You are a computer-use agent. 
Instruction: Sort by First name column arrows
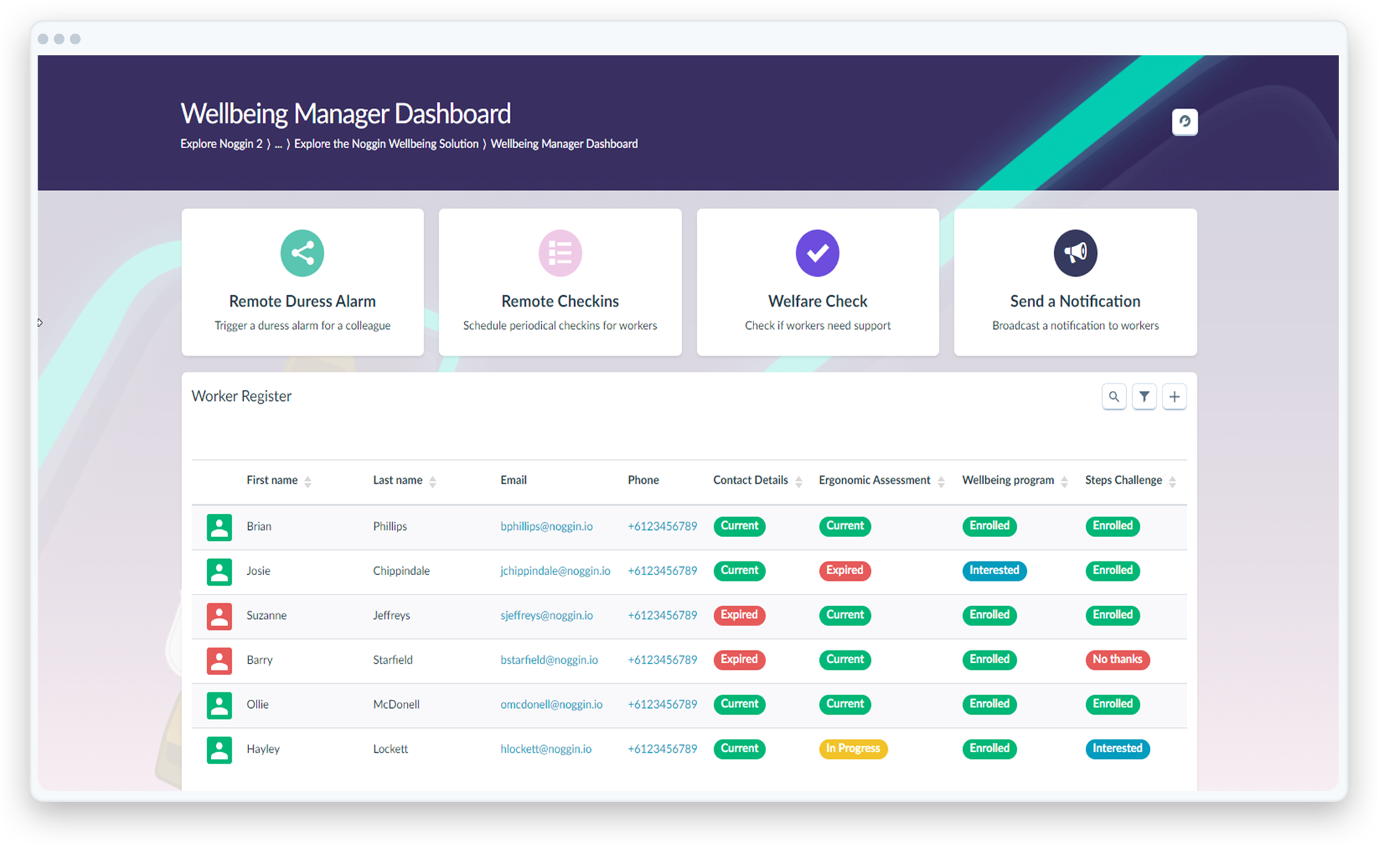click(x=308, y=482)
